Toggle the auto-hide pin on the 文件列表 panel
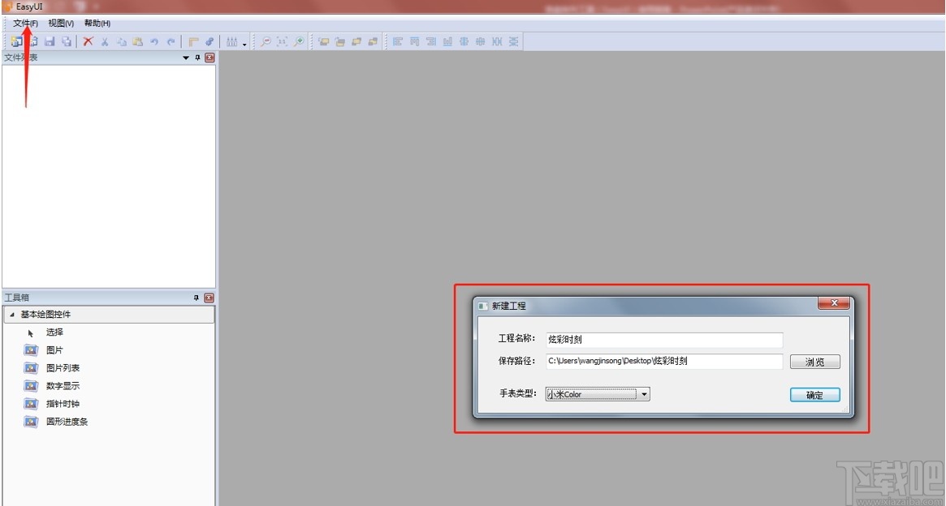The image size is (946, 506). [x=197, y=57]
